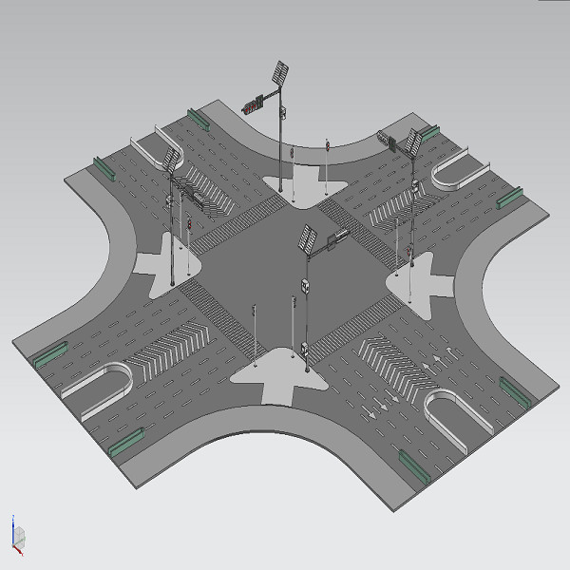Select the traffic island at the top corner
Screen dimensions: 570x570
[304, 184]
